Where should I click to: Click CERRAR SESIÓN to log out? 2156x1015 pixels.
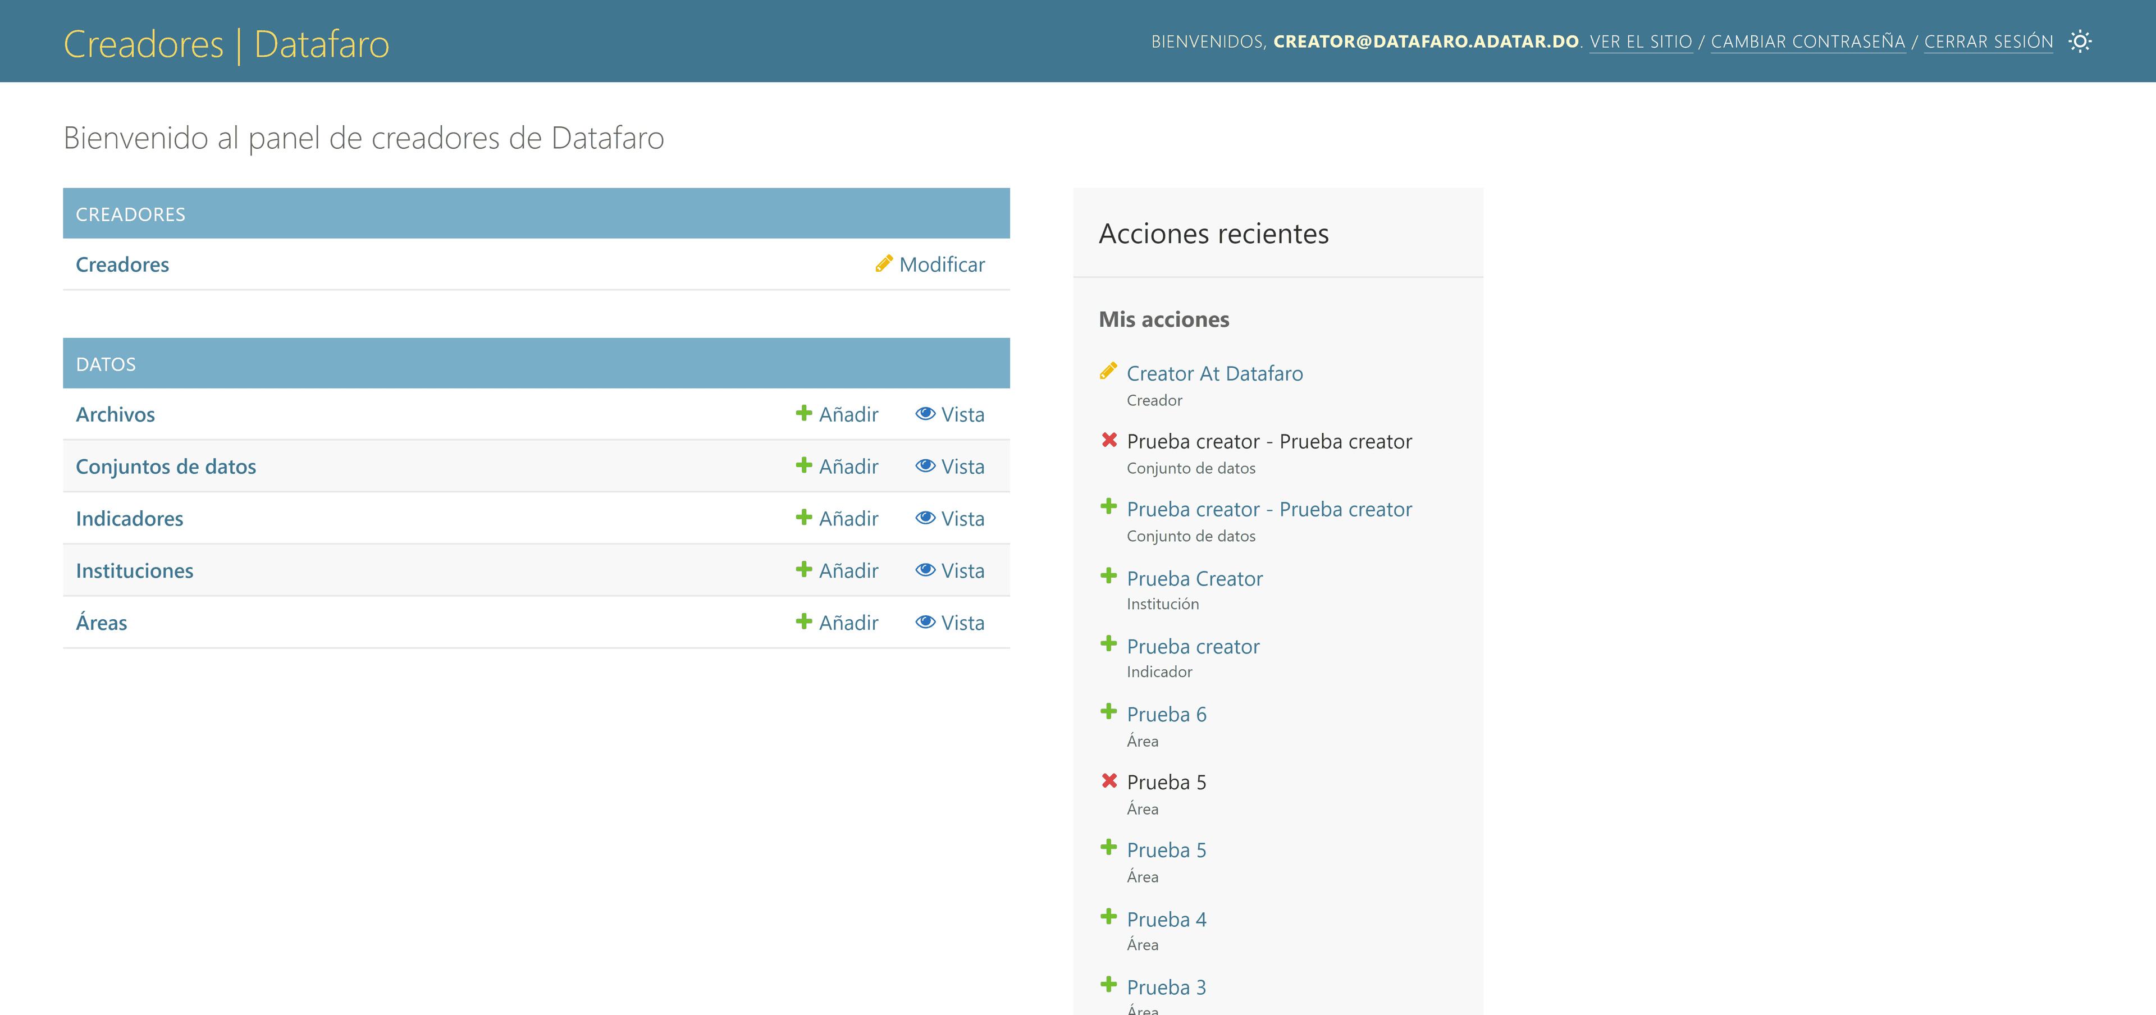[1988, 42]
